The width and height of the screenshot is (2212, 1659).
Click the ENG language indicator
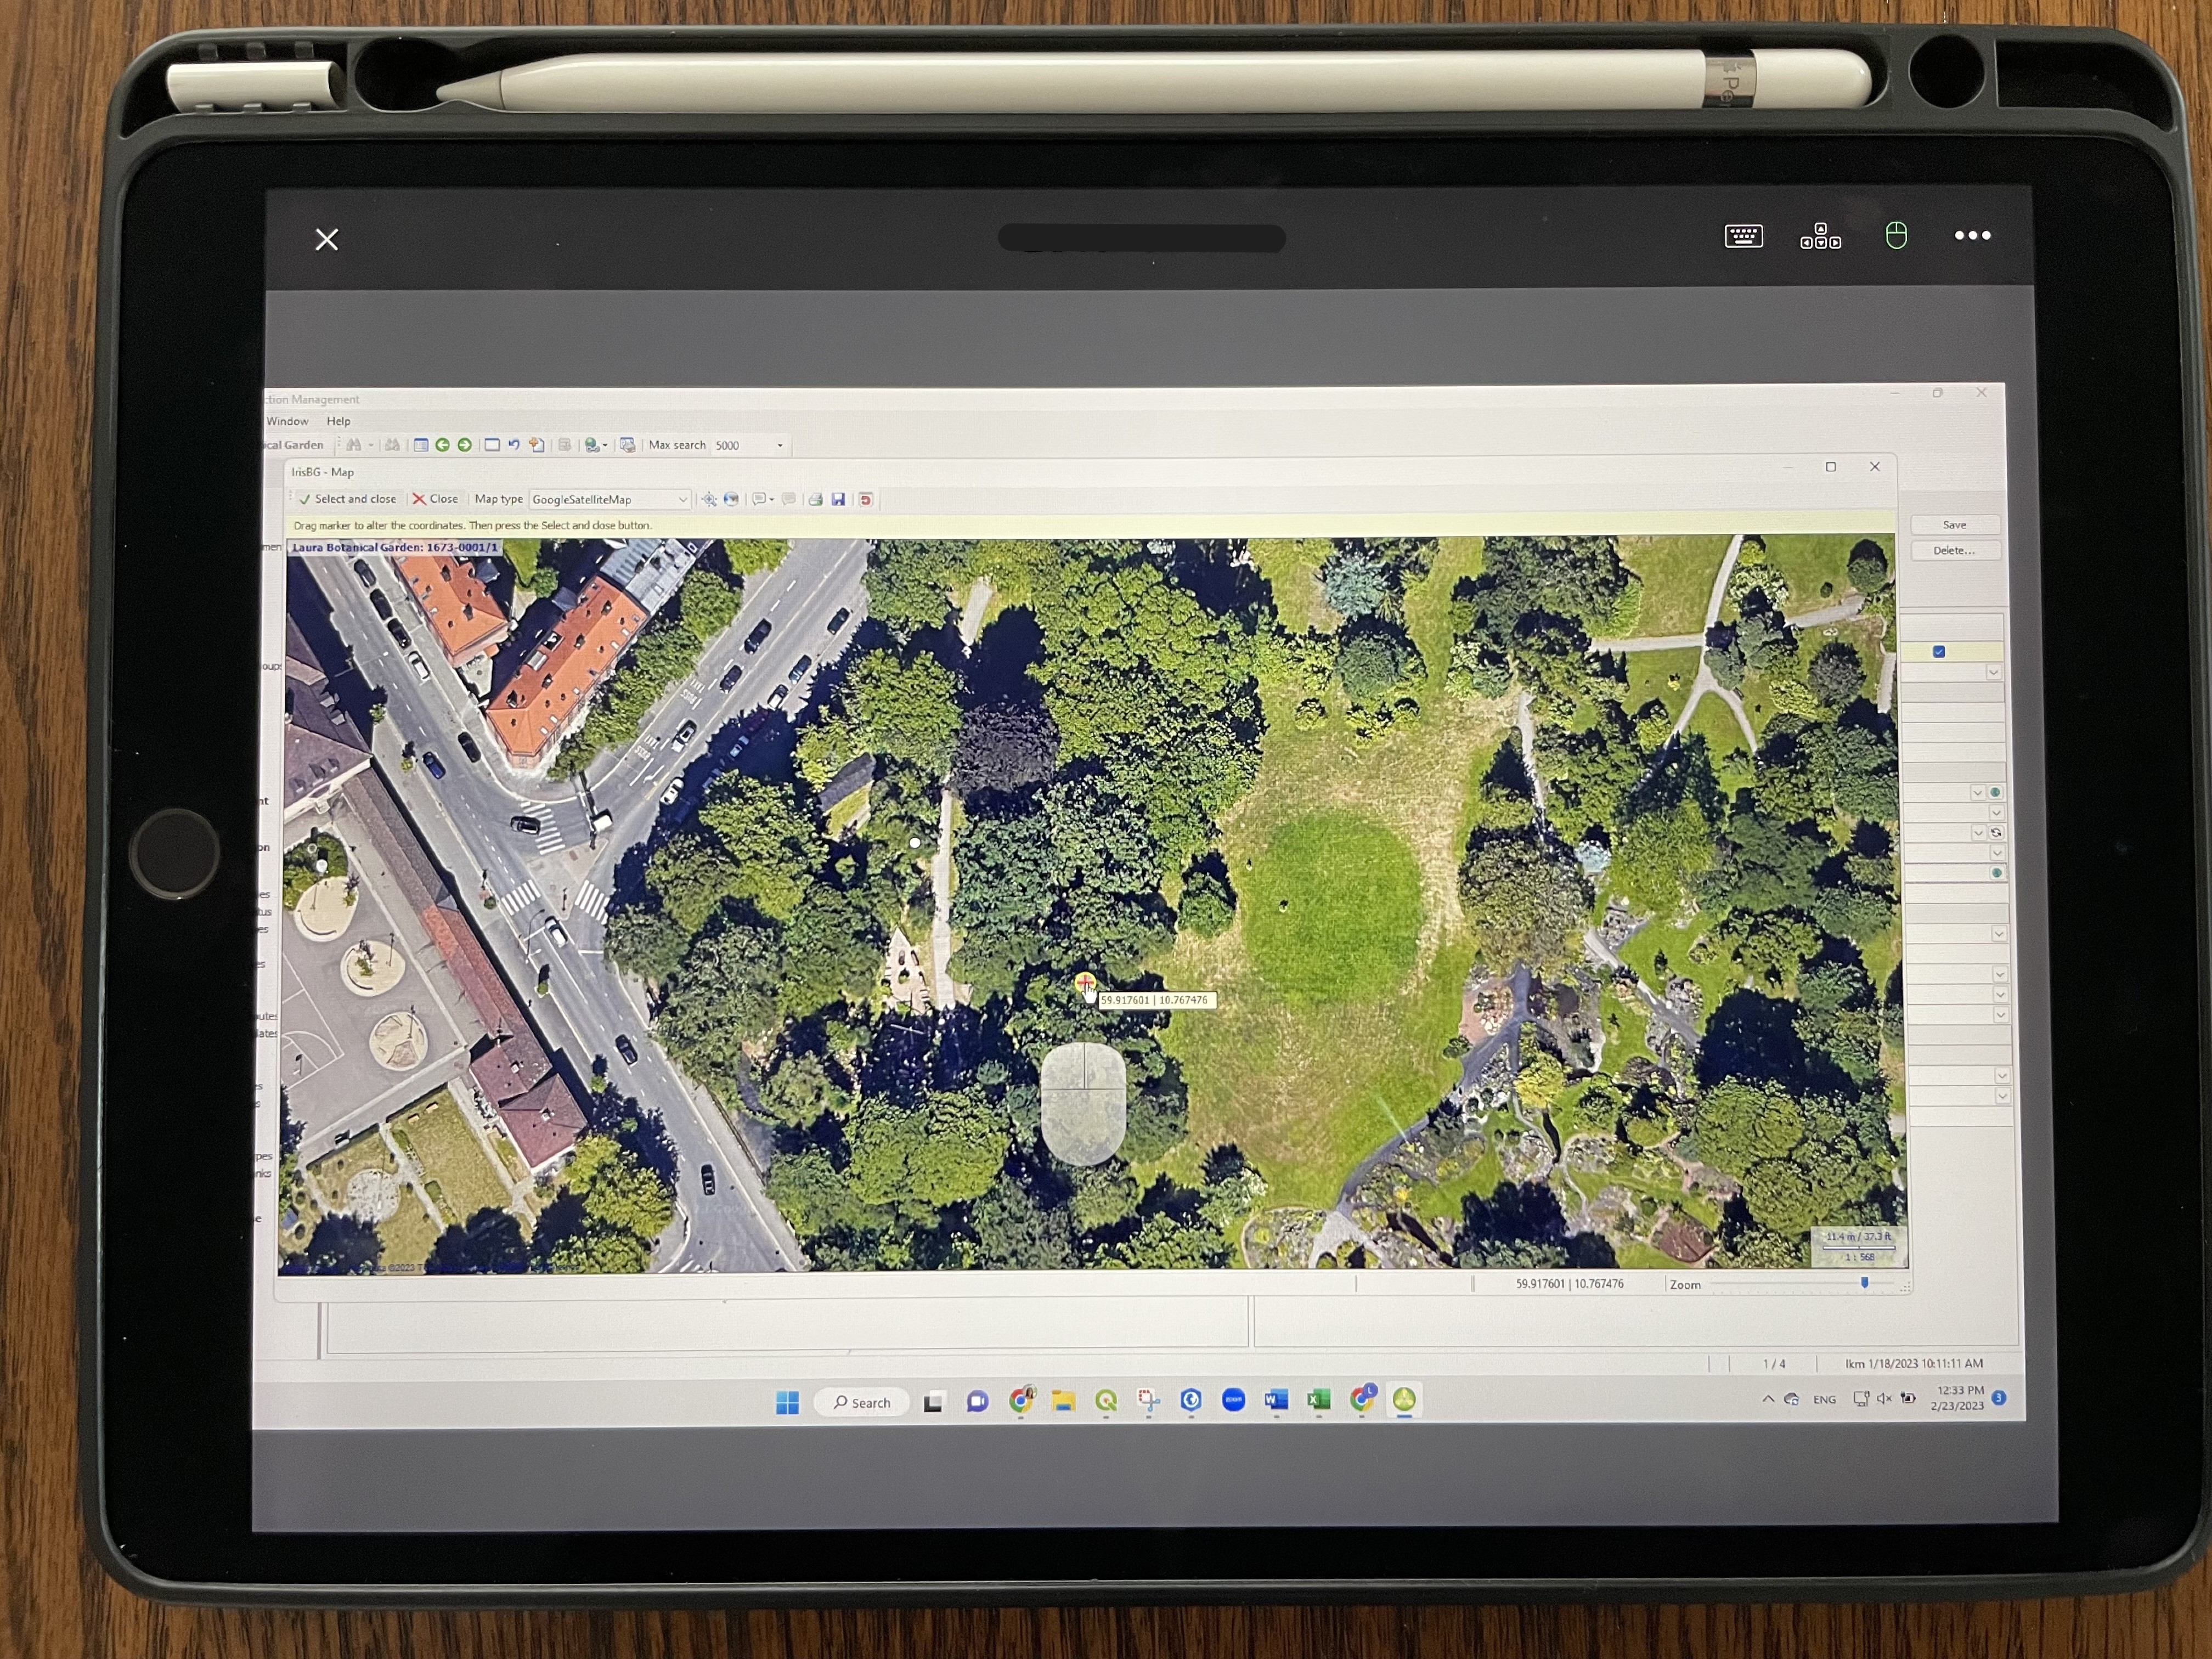[x=1824, y=1399]
